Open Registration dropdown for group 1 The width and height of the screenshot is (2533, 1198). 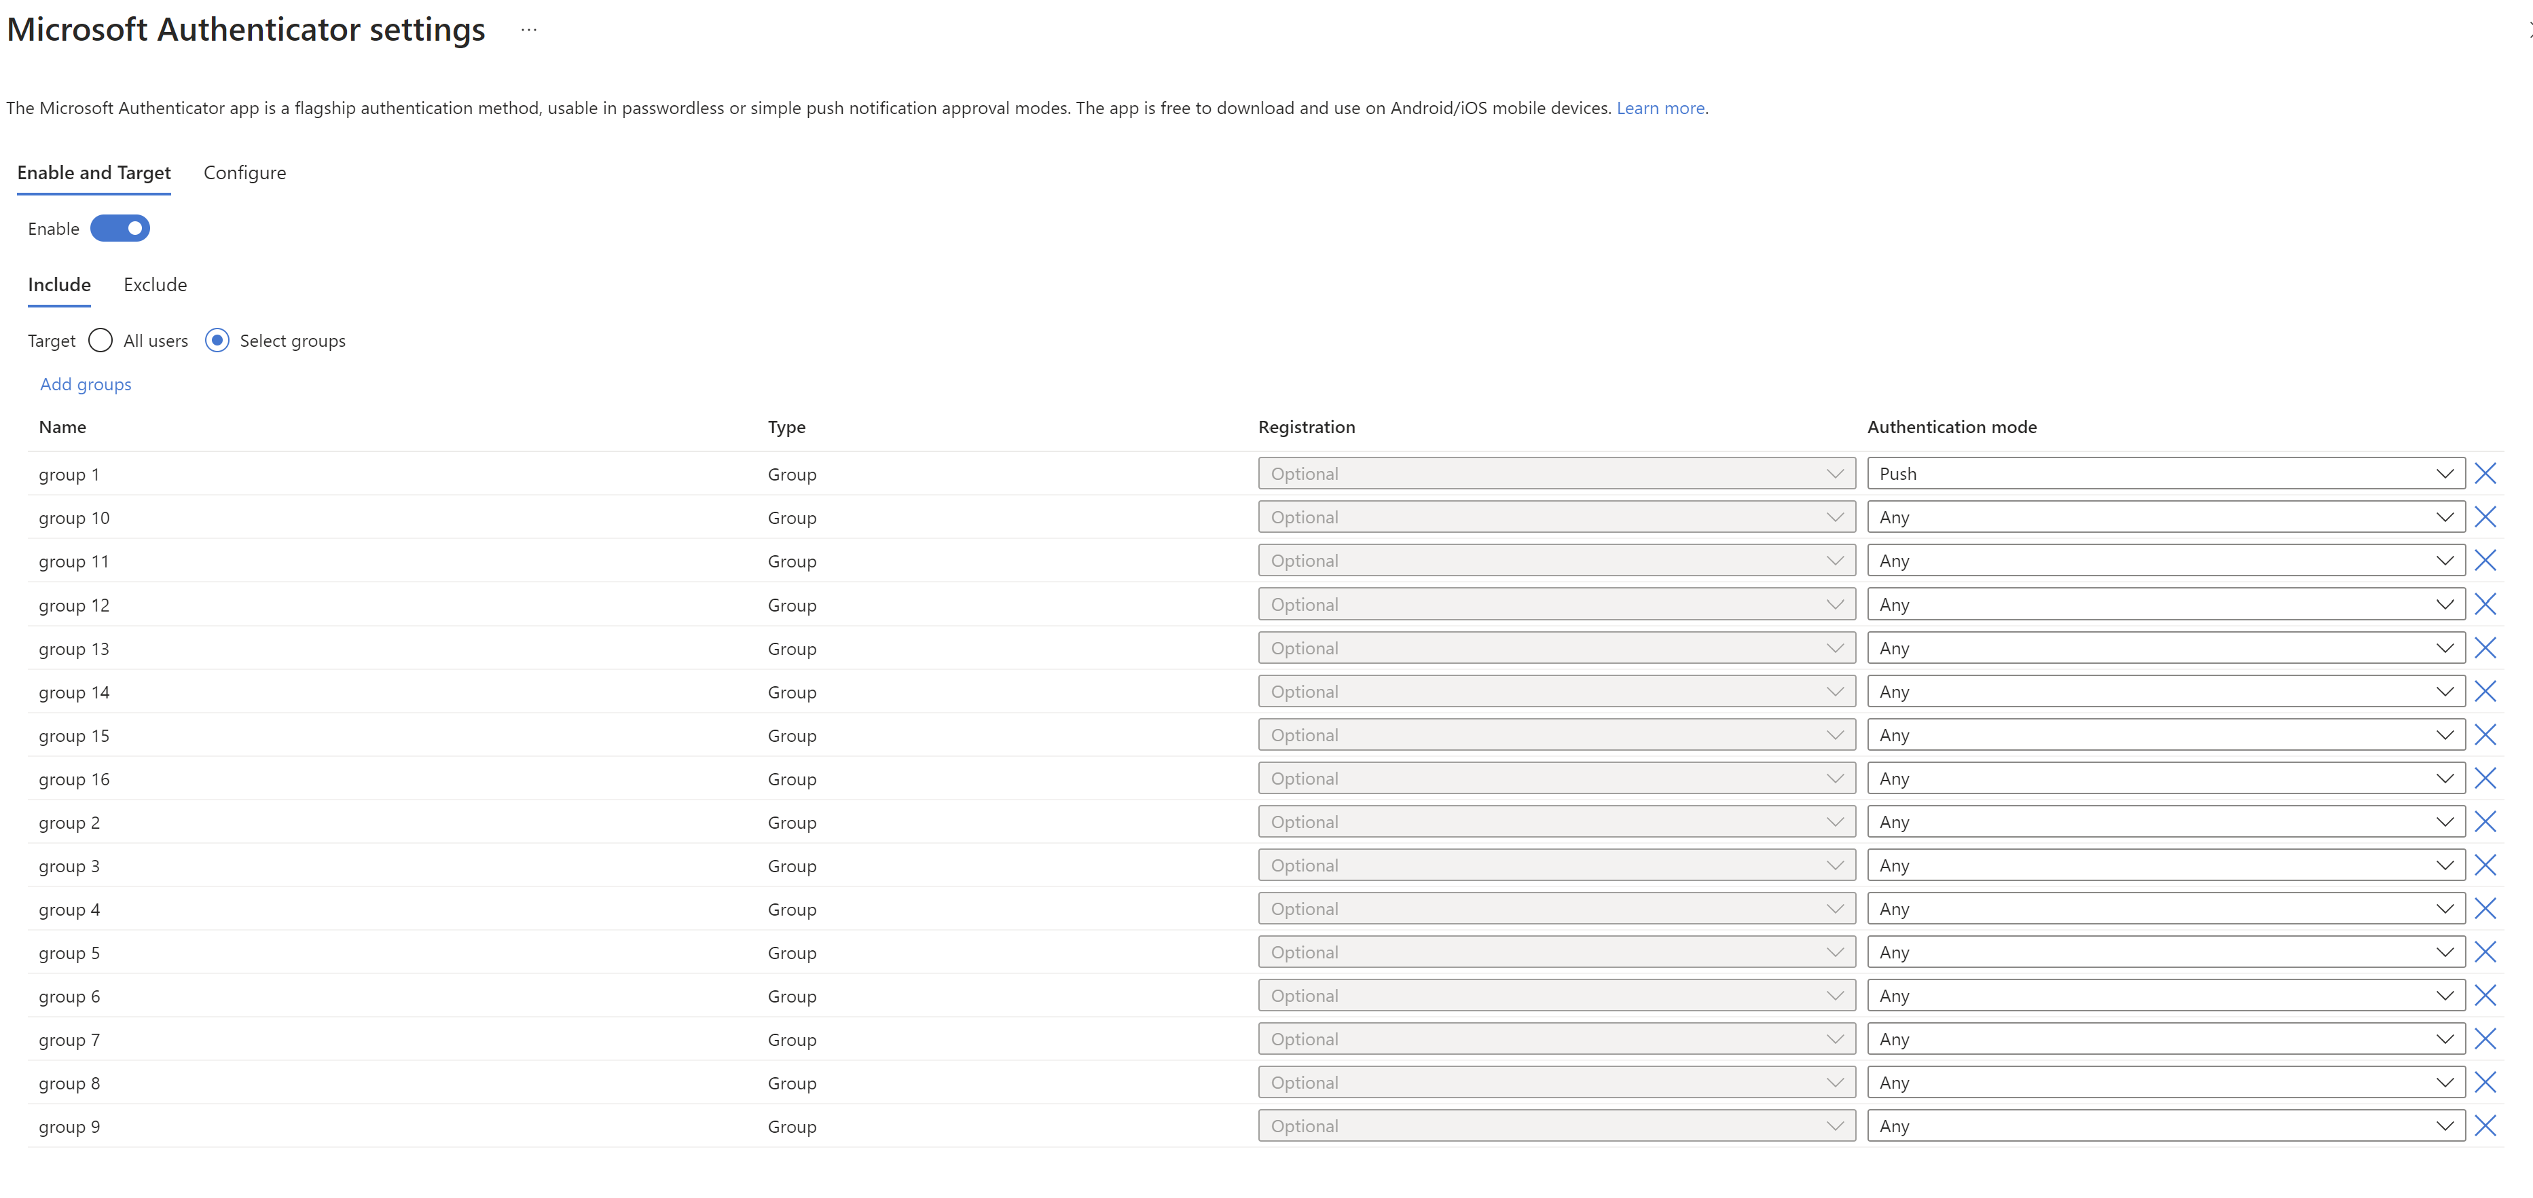pos(1556,474)
